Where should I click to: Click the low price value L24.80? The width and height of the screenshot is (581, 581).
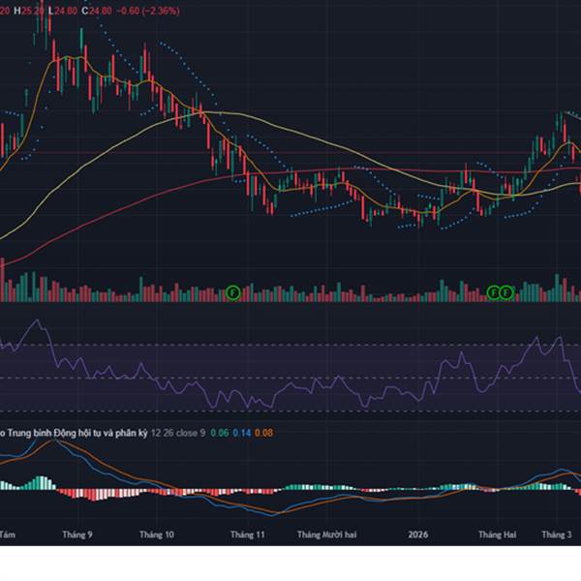[x=63, y=11]
